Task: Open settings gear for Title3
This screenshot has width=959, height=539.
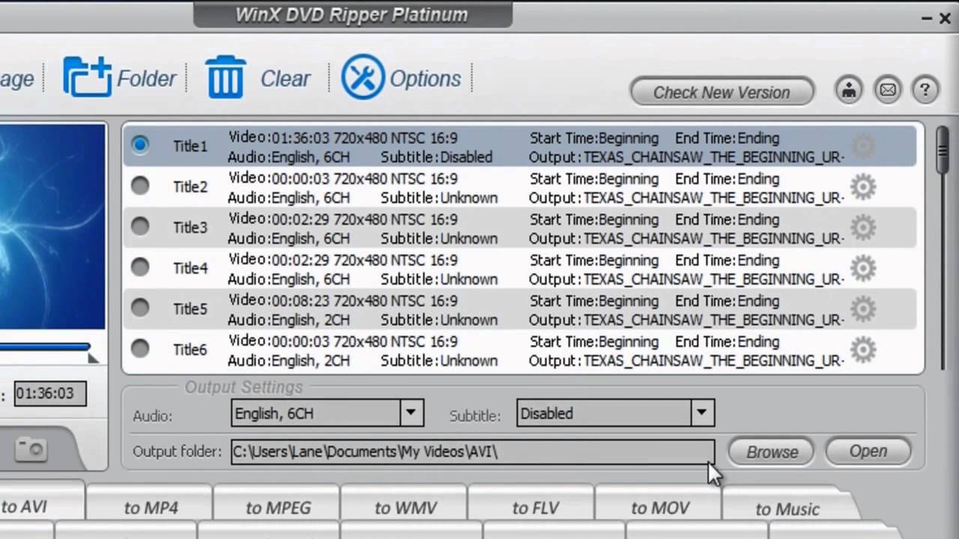Action: (x=863, y=227)
